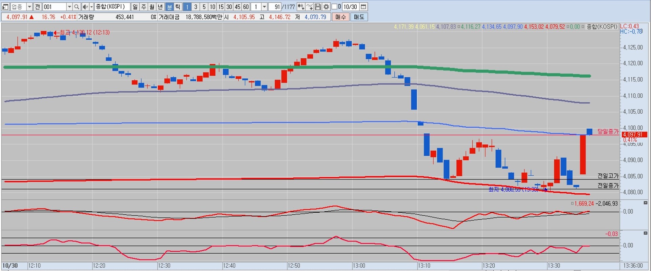Click the 10/30 date input field
The image size is (651, 271).
point(350,7)
